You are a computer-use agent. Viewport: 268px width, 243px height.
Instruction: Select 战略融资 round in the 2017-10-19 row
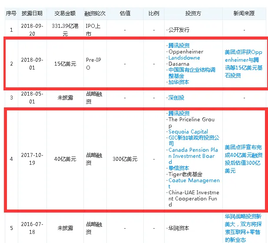[x=94, y=159]
